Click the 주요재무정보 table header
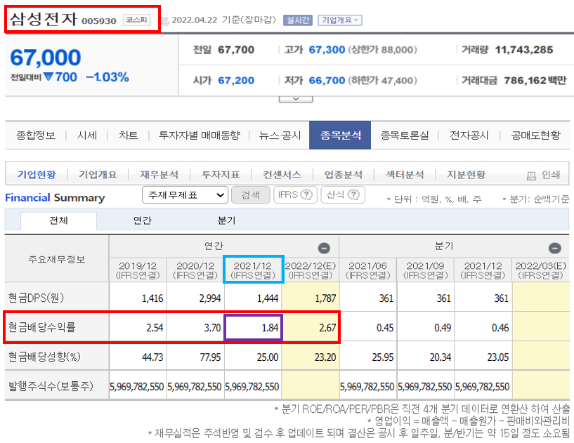This screenshot has height=443, width=574. [x=57, y=259]
